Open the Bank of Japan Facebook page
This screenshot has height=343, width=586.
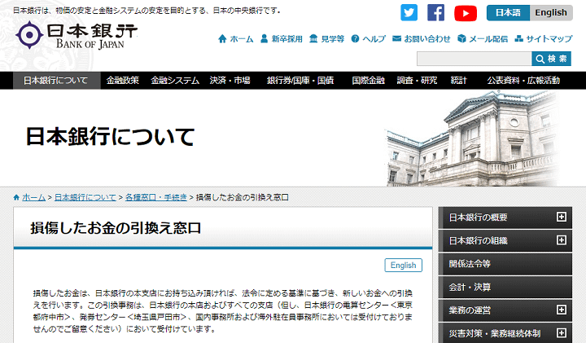[436, 13]
